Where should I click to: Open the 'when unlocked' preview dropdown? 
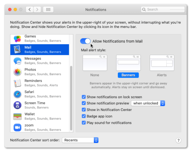click(148, 103)
